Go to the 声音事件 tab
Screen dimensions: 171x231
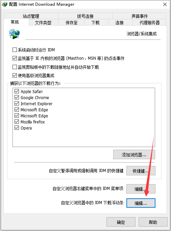pyautogui.click(x=140, y=16)
